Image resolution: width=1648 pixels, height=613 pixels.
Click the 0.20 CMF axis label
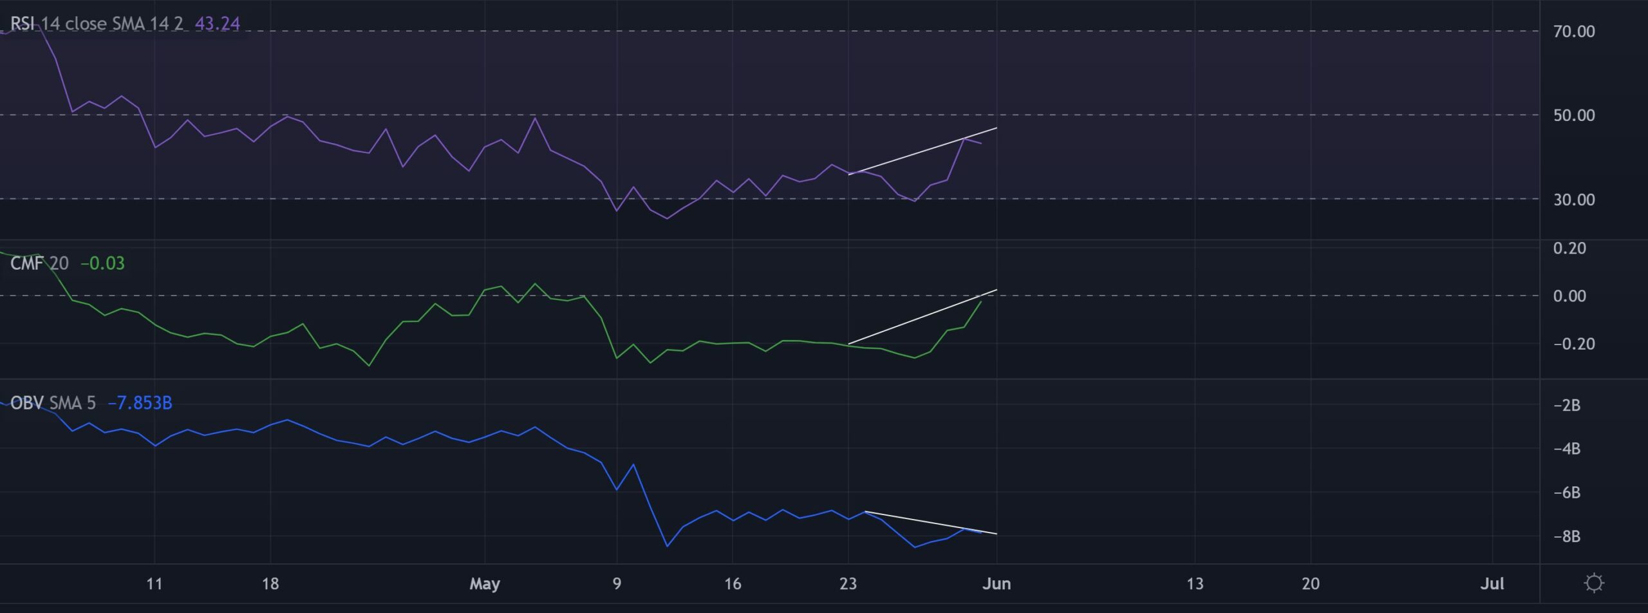point(1569,248)
